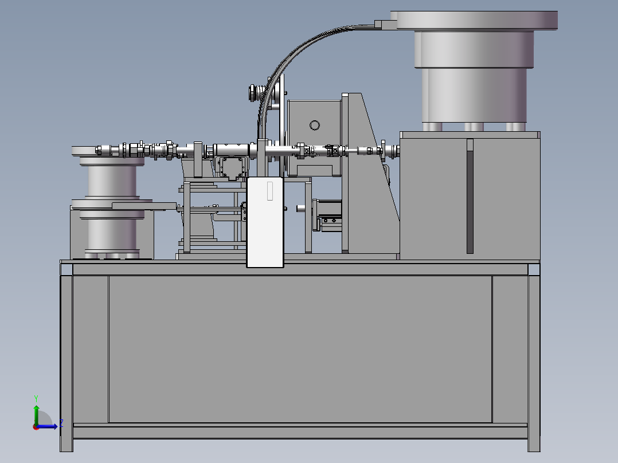The height and width of the screenshot is (463, 618).
Task: Select the white cover box at center
Action: [x=265, y=222]
